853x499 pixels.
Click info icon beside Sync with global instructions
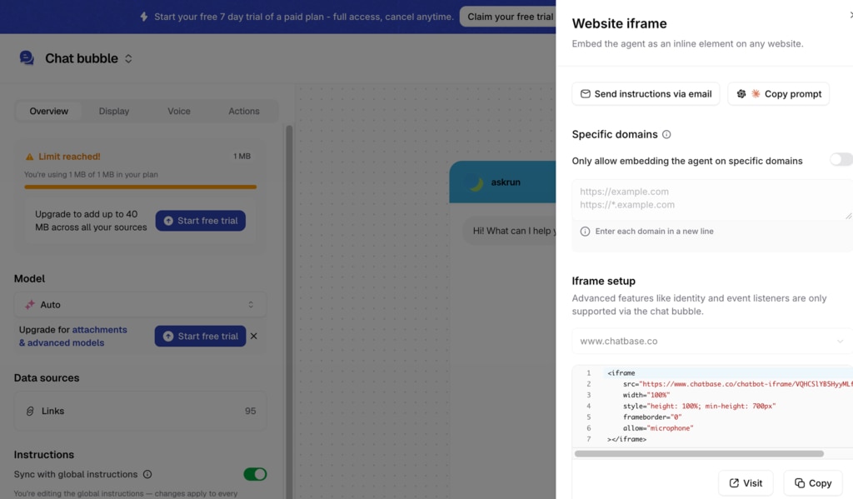tap(147, 475)
